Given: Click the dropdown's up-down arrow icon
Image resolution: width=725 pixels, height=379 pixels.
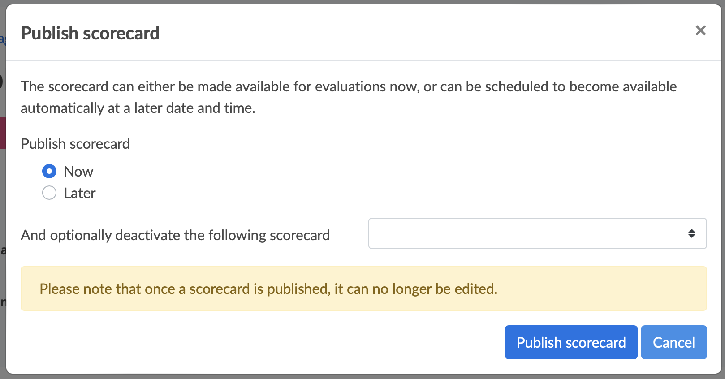Looking at the screenshot, I should tap(692, 233).
